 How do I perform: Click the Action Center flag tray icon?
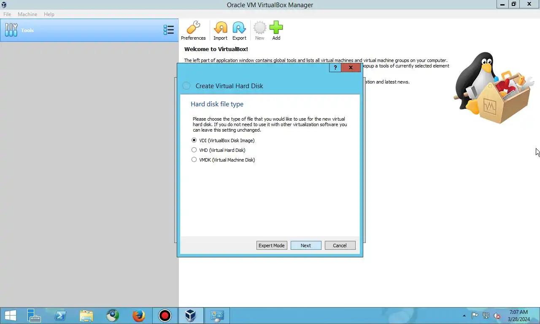pos(475,316)
